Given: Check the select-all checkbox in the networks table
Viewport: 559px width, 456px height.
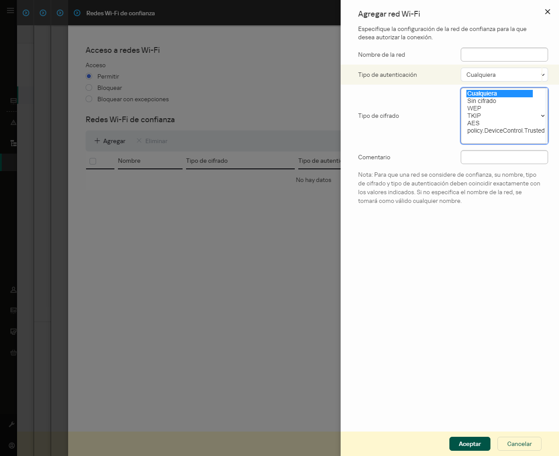Looking at the screenshot, I should [x=93, y=161].
